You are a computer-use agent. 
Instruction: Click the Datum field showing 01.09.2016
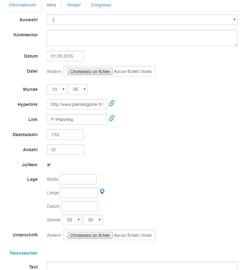[65, 56]
